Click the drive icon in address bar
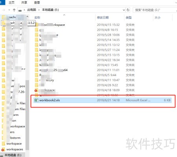 (20, 10)
